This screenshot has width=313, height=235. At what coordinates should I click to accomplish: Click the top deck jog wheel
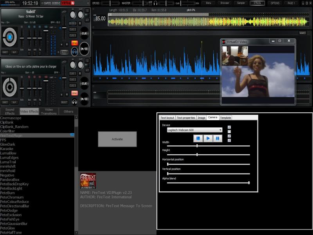9,37
